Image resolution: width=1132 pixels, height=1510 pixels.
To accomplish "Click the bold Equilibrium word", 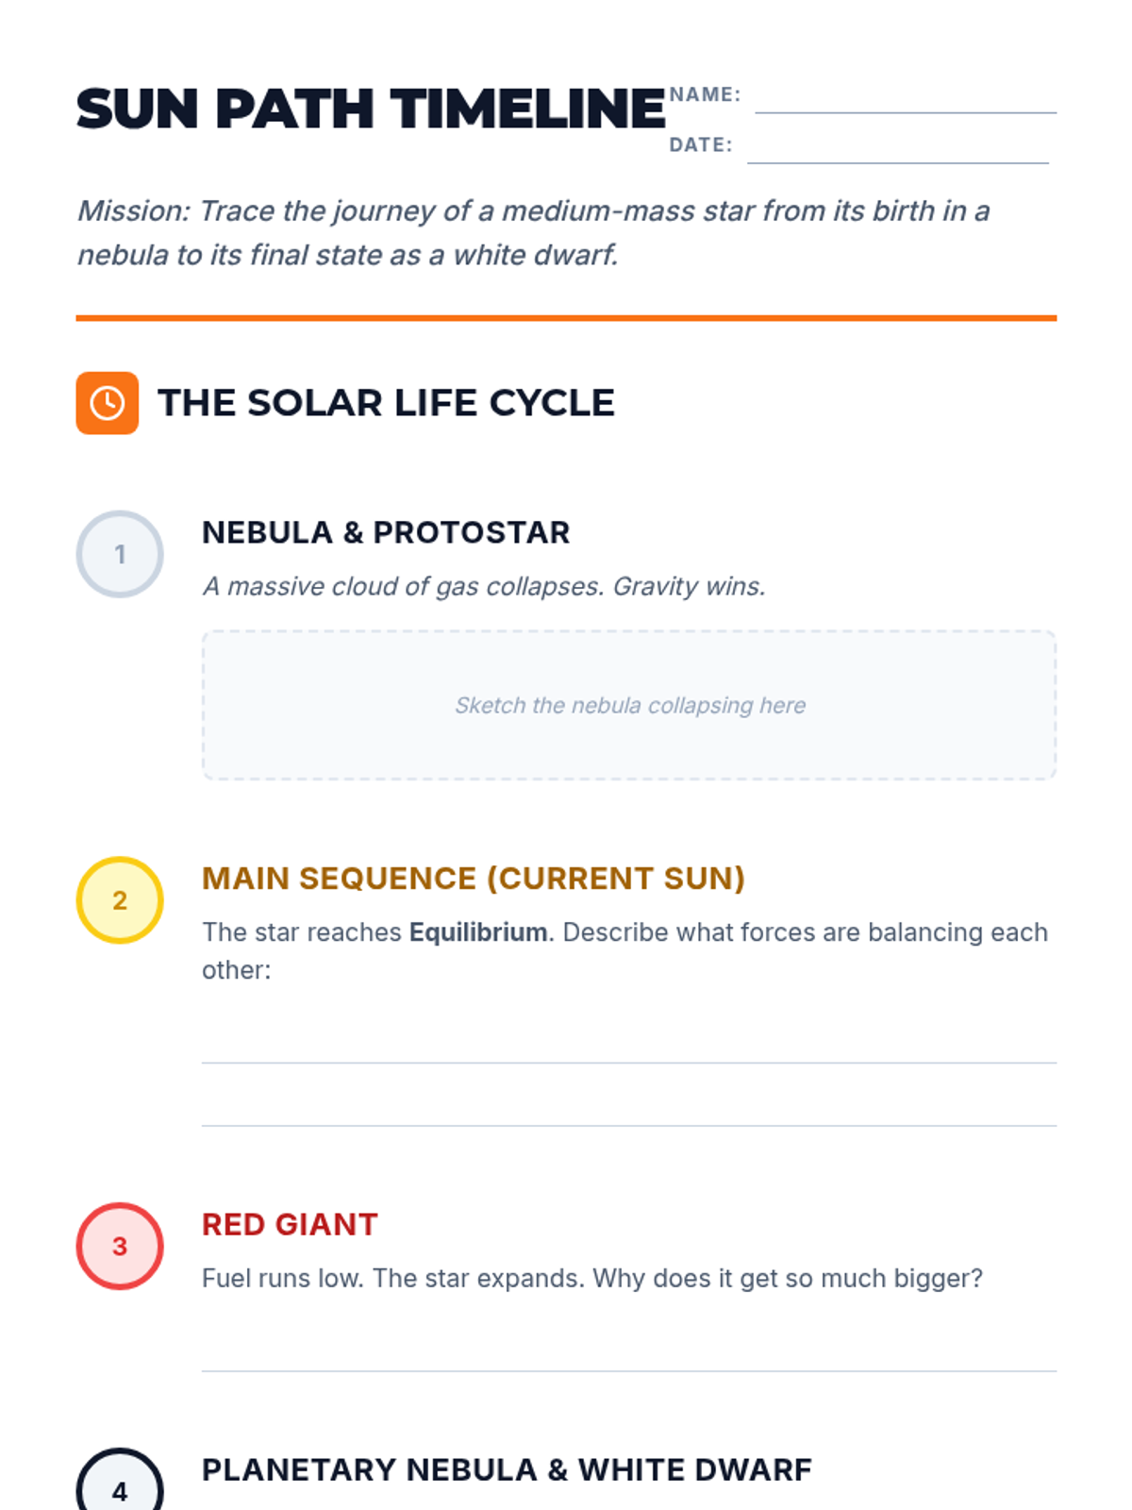I will click(478, 932).
